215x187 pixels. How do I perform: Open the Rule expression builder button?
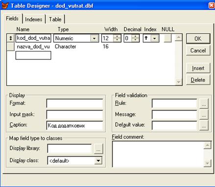click(204, 104)
